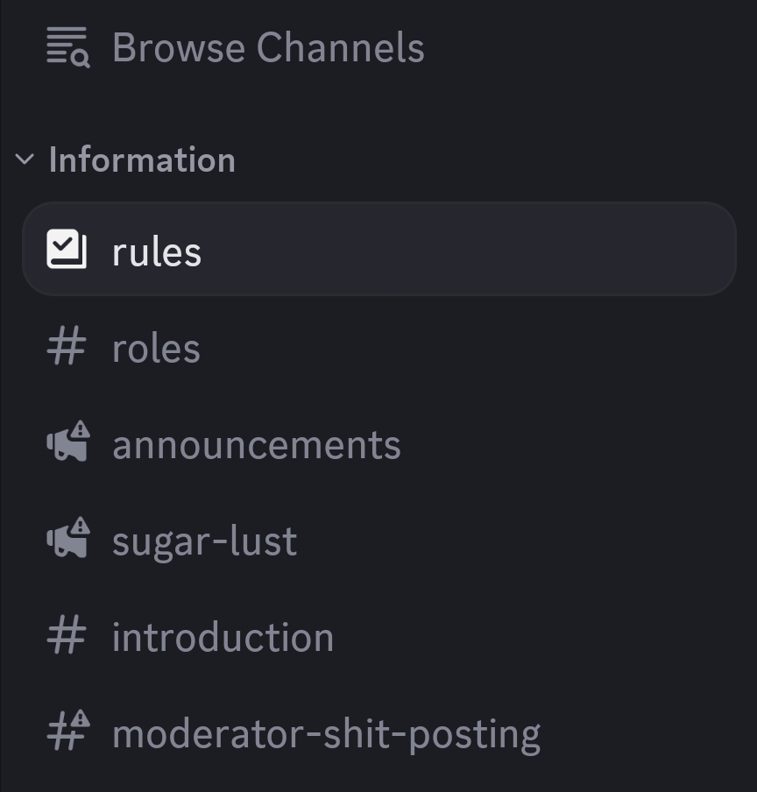Click the hash icon beside roles
Image resolution: width=757 pixels, height=792 pixels.
[67, 348]
